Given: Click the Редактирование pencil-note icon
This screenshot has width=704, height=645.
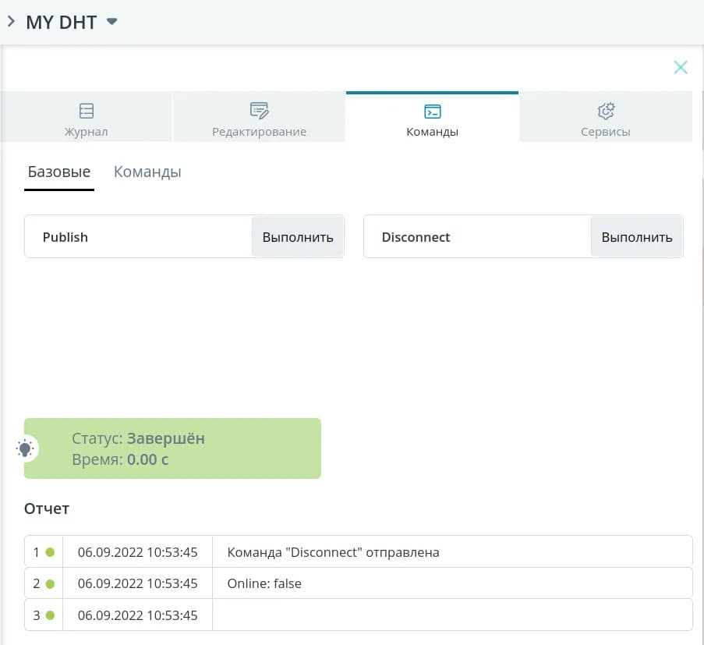Looking at the screenshot, I should 259,110.
